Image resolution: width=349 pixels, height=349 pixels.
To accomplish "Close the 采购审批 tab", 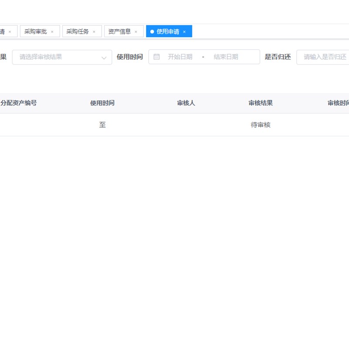I will pyautogui.click(x=52, y=32).
